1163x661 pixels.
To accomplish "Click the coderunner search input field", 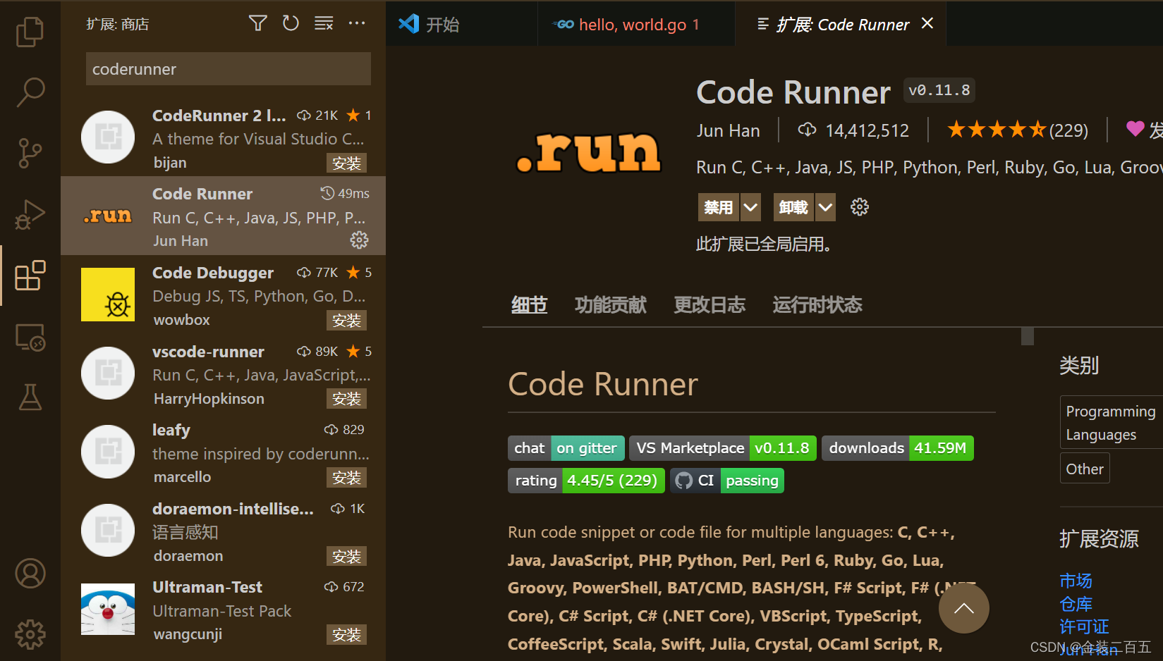I will [x=229, y=69].
